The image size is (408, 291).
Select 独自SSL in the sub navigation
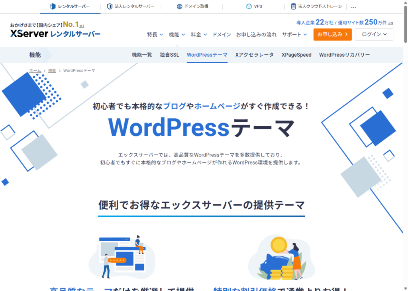169,55
